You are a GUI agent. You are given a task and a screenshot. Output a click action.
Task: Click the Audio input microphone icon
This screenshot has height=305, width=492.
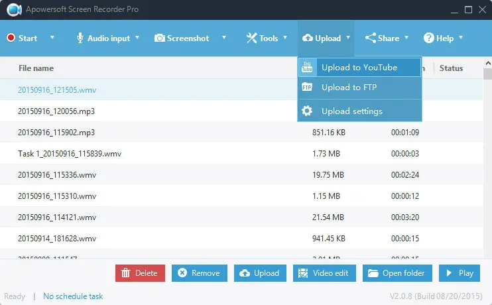[x=80, y=38]
